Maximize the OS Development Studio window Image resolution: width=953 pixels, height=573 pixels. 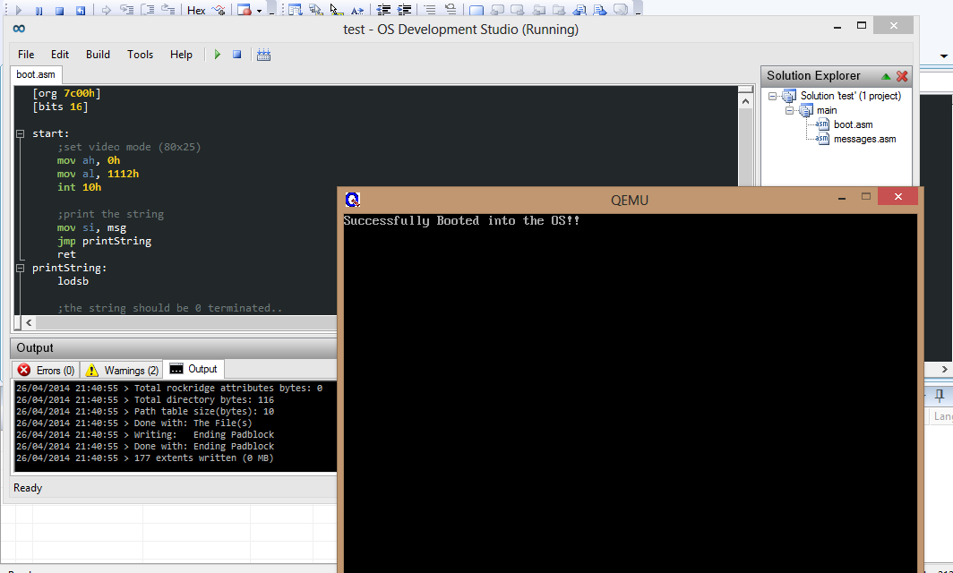pyautogui.click(x=862, y=26)
